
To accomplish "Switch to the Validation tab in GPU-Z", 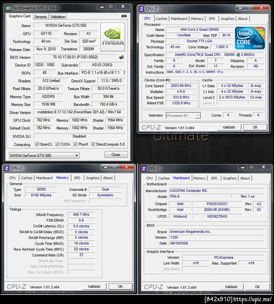I will [x=58, y=17].
